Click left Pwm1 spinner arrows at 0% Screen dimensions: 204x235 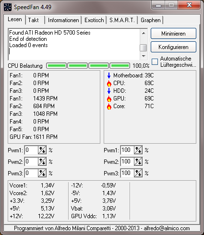click(x=42, y=150)
